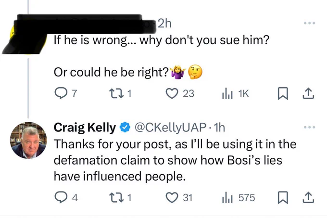Image resolution: width=327 pixels, height=218 pixels.
Task: Open the @CKellyUAP handle link
Action: coord(171,127)
